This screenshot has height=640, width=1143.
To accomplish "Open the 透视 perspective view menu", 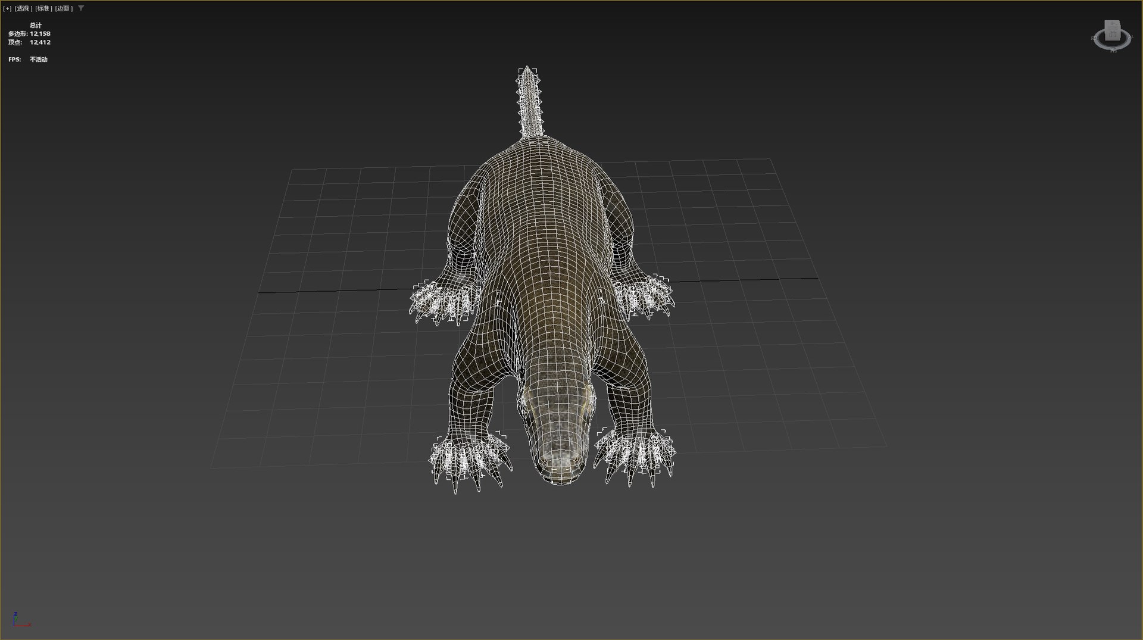I will coord(23,8).
